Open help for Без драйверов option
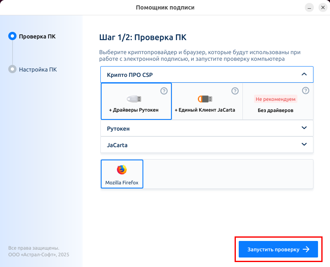Screen dimensions: 330x267 point(306,91)
